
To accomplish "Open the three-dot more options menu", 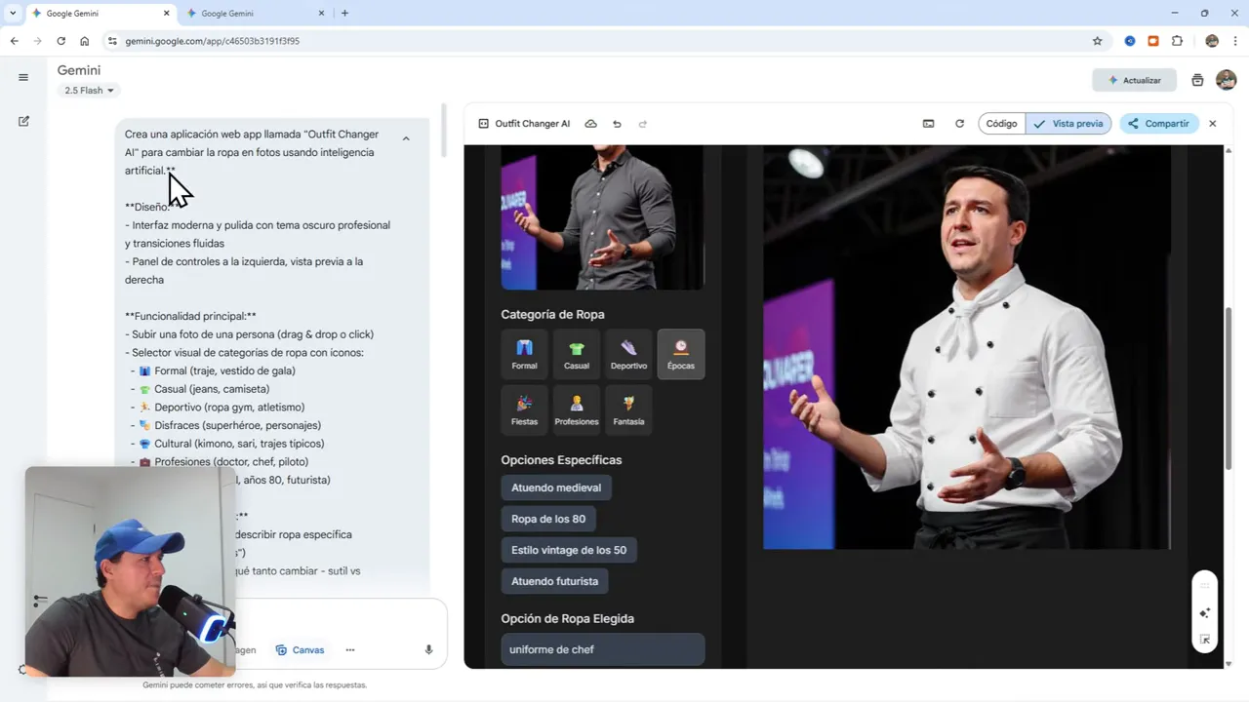I will pyautogui.click(x=349, y=649).
